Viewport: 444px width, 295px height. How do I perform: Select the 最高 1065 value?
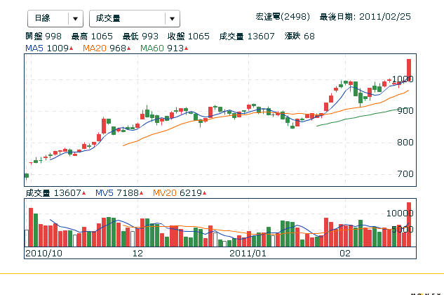coord(92,37)
